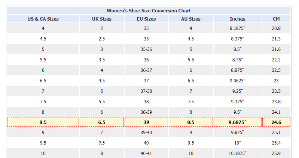Click the 10.1875" inches cell
Image resolution: width=299 pixels, height=158 pixels.
237,153
